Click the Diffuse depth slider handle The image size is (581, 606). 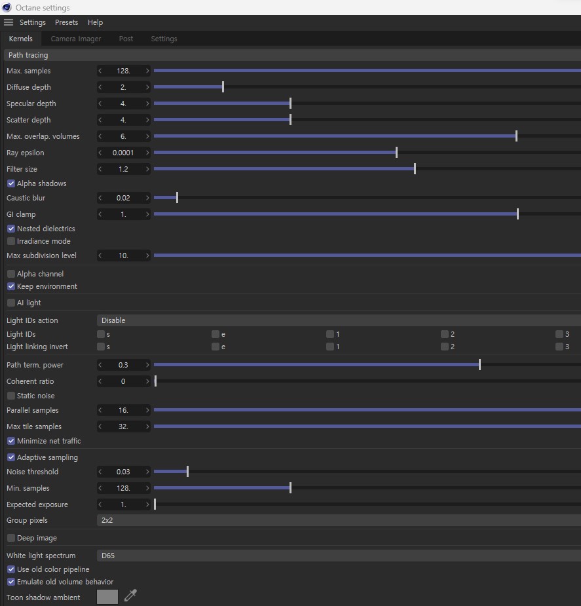pos(223,87)
